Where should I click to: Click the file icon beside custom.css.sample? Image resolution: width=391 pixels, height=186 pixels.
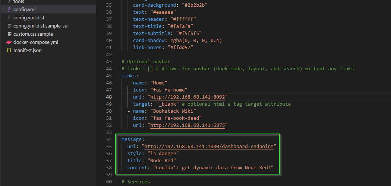(x=9, y=34)
